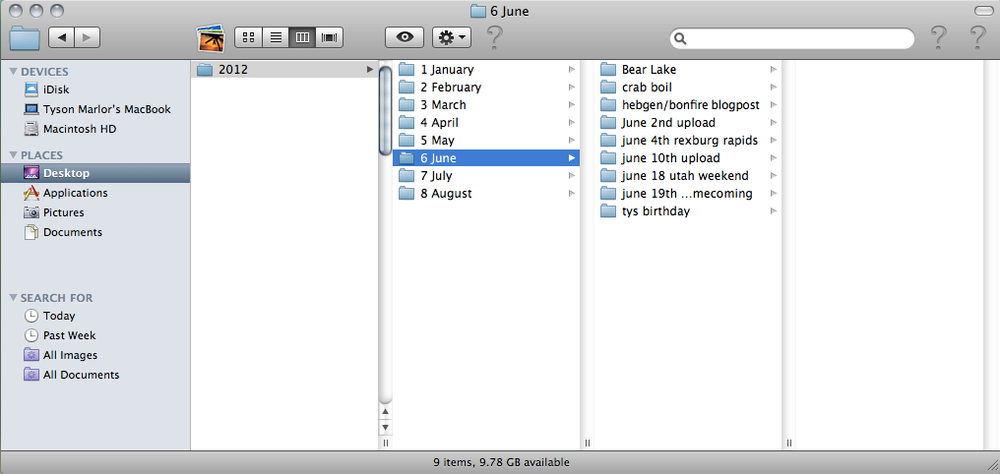Select the june 18 utah weekend folder
Image resolution: width=1000 pixels, height=474 pixels.
coord(687,176)
